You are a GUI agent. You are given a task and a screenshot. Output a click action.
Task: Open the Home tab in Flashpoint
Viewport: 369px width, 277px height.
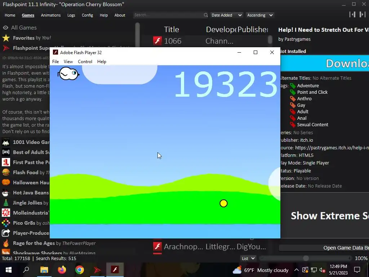(10, 15)
